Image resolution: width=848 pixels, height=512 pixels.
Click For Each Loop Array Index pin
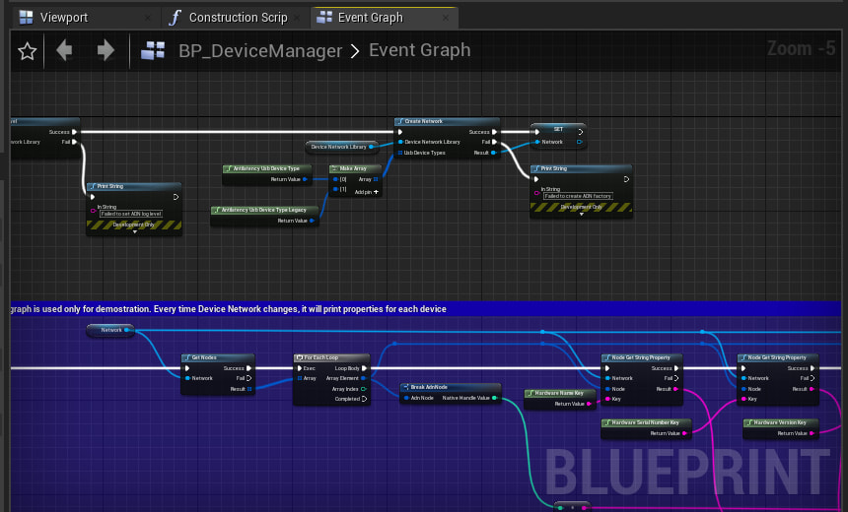point(364,389)
